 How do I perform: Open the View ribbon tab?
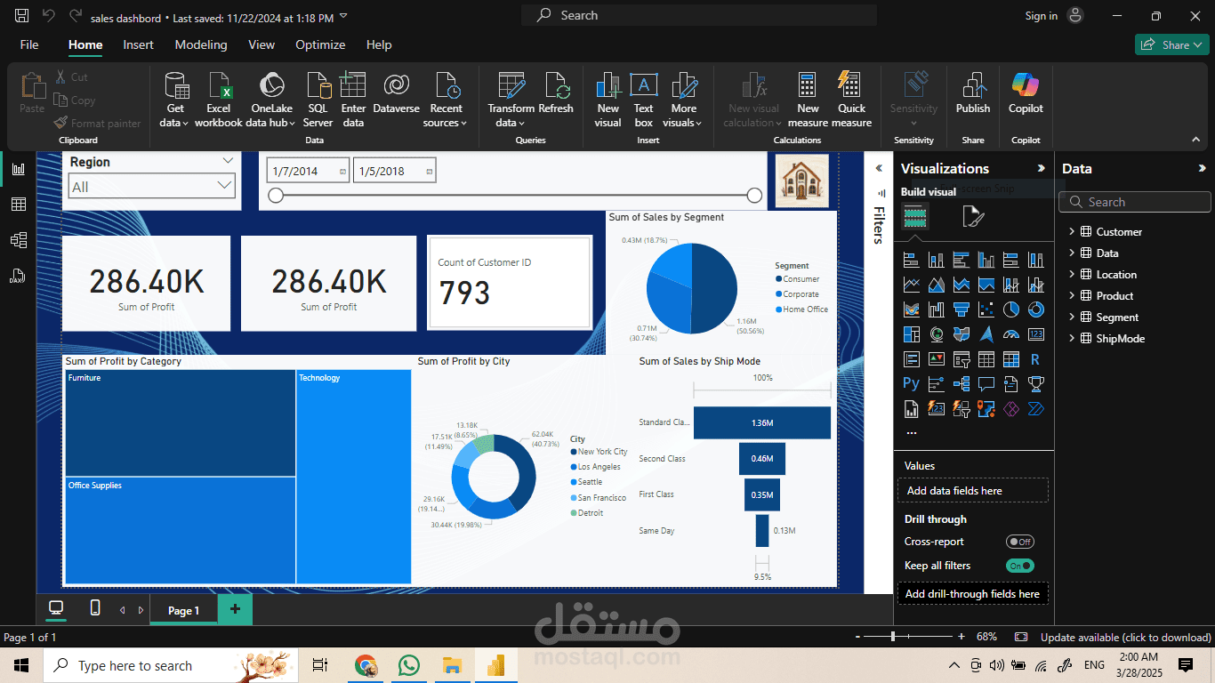[262, 44]
